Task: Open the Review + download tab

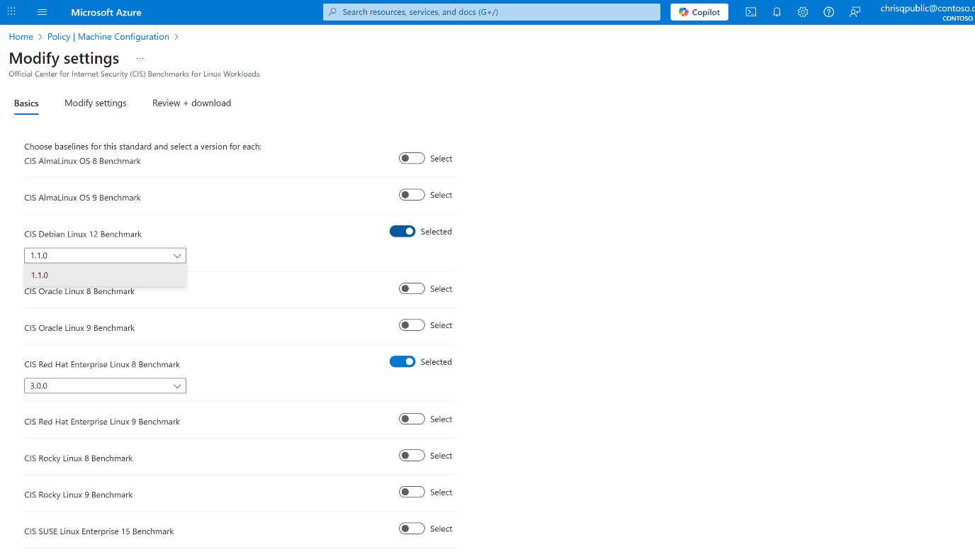Action: [192, 103]
